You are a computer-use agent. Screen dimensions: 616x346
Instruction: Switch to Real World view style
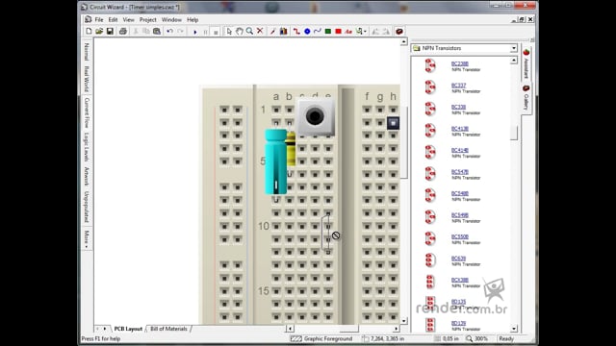(x=87, y=79)
